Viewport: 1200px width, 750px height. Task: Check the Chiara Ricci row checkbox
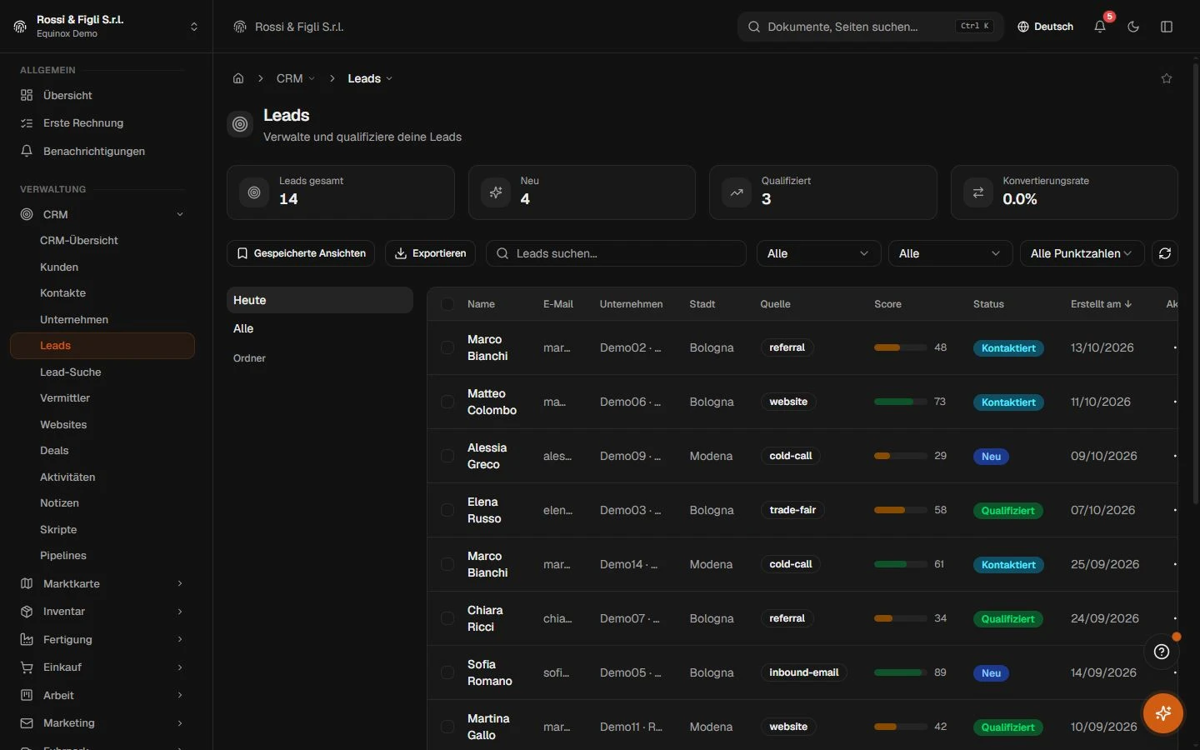[447, 618]
